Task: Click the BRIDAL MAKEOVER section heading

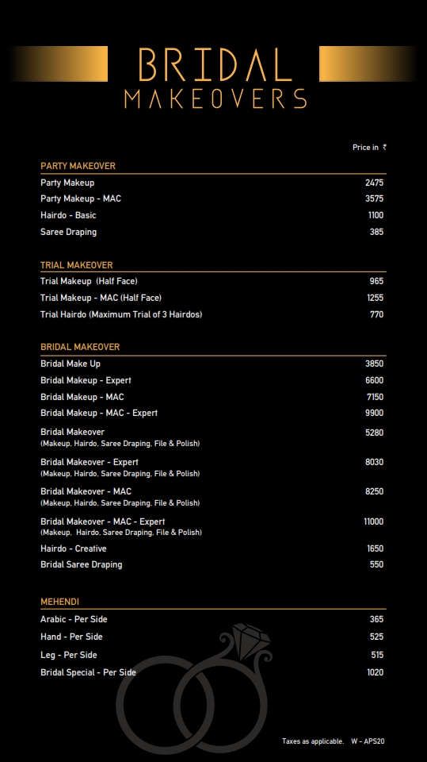Action: pyautogui.click(x=80, y=347)
